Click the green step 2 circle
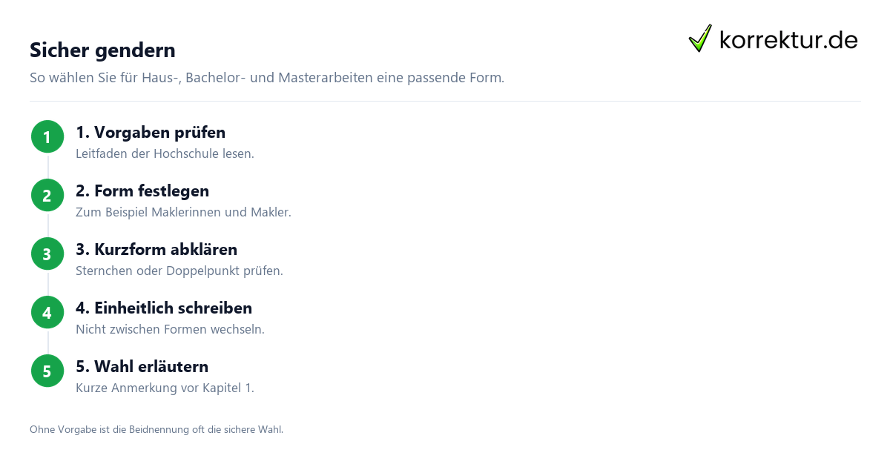The width and height of the screenshot is (890, 467). tap(47, 195)
